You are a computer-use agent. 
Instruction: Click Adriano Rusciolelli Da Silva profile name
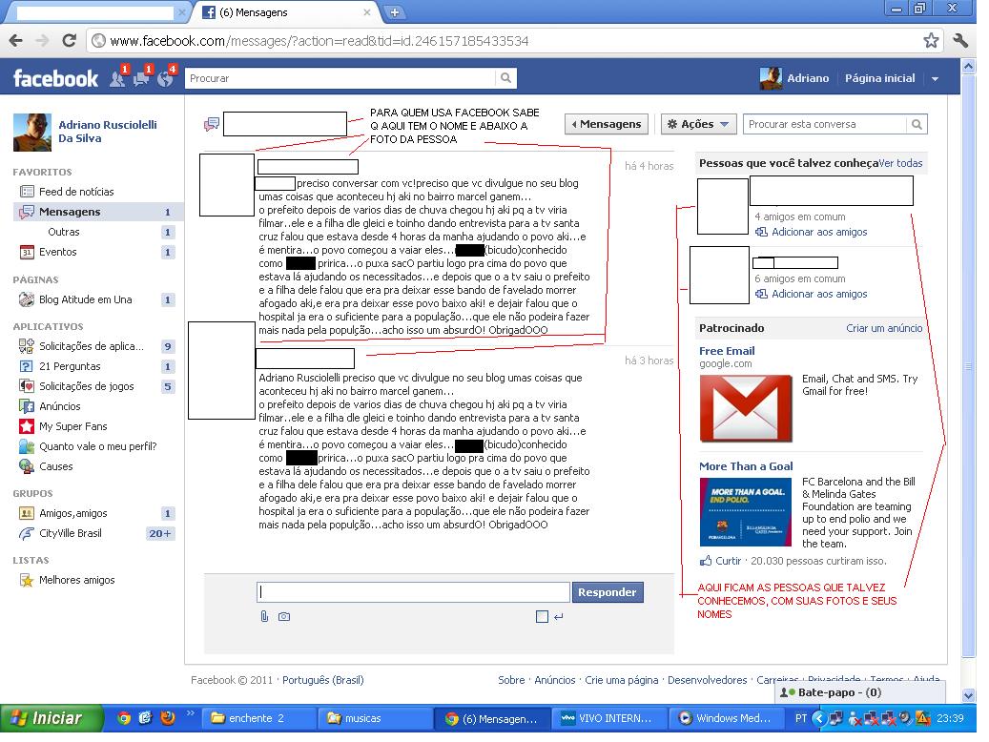point(107,132)
